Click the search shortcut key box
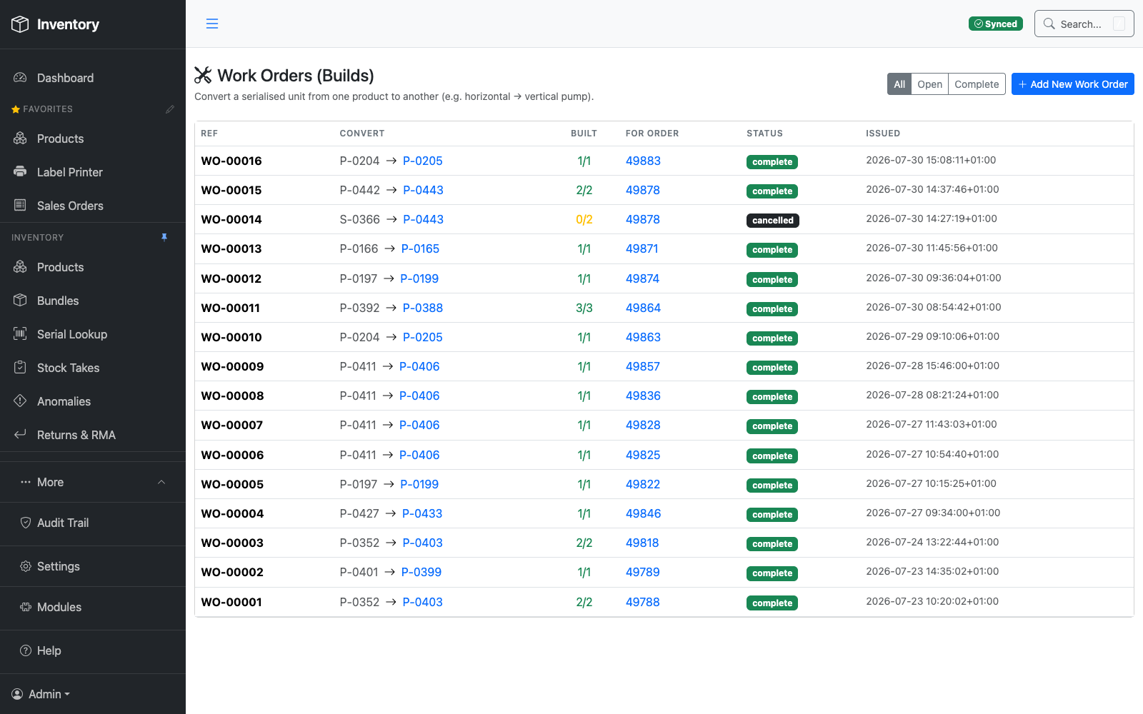Screen dimensions: 1143x714 pos(1119,24)
